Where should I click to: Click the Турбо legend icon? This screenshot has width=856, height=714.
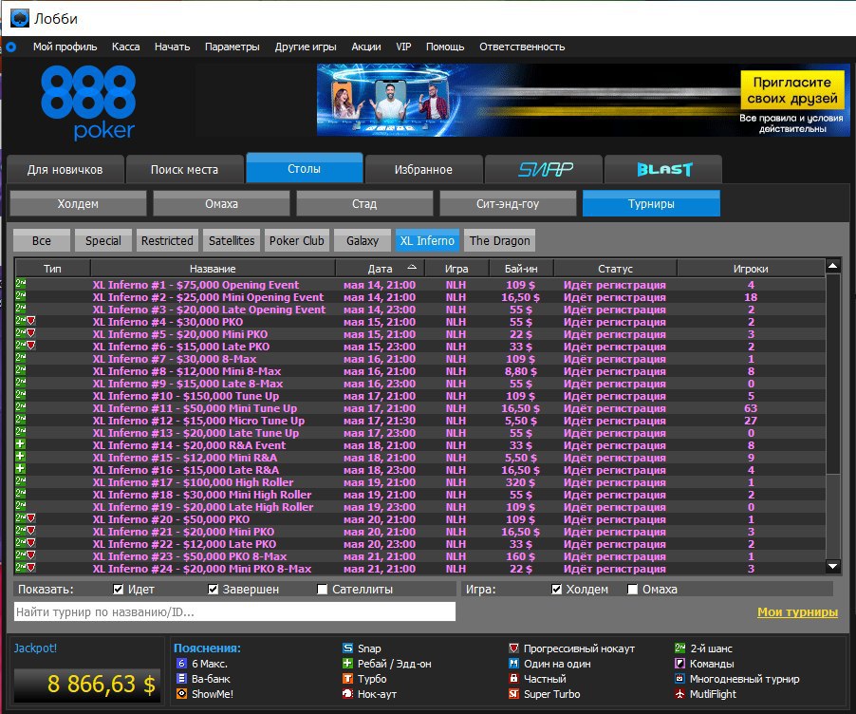pyautogui.click(x=347, y=679)
